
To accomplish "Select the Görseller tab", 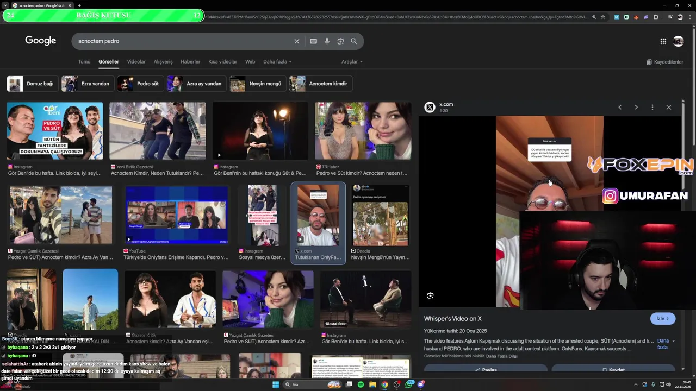I will pos(109,62).
